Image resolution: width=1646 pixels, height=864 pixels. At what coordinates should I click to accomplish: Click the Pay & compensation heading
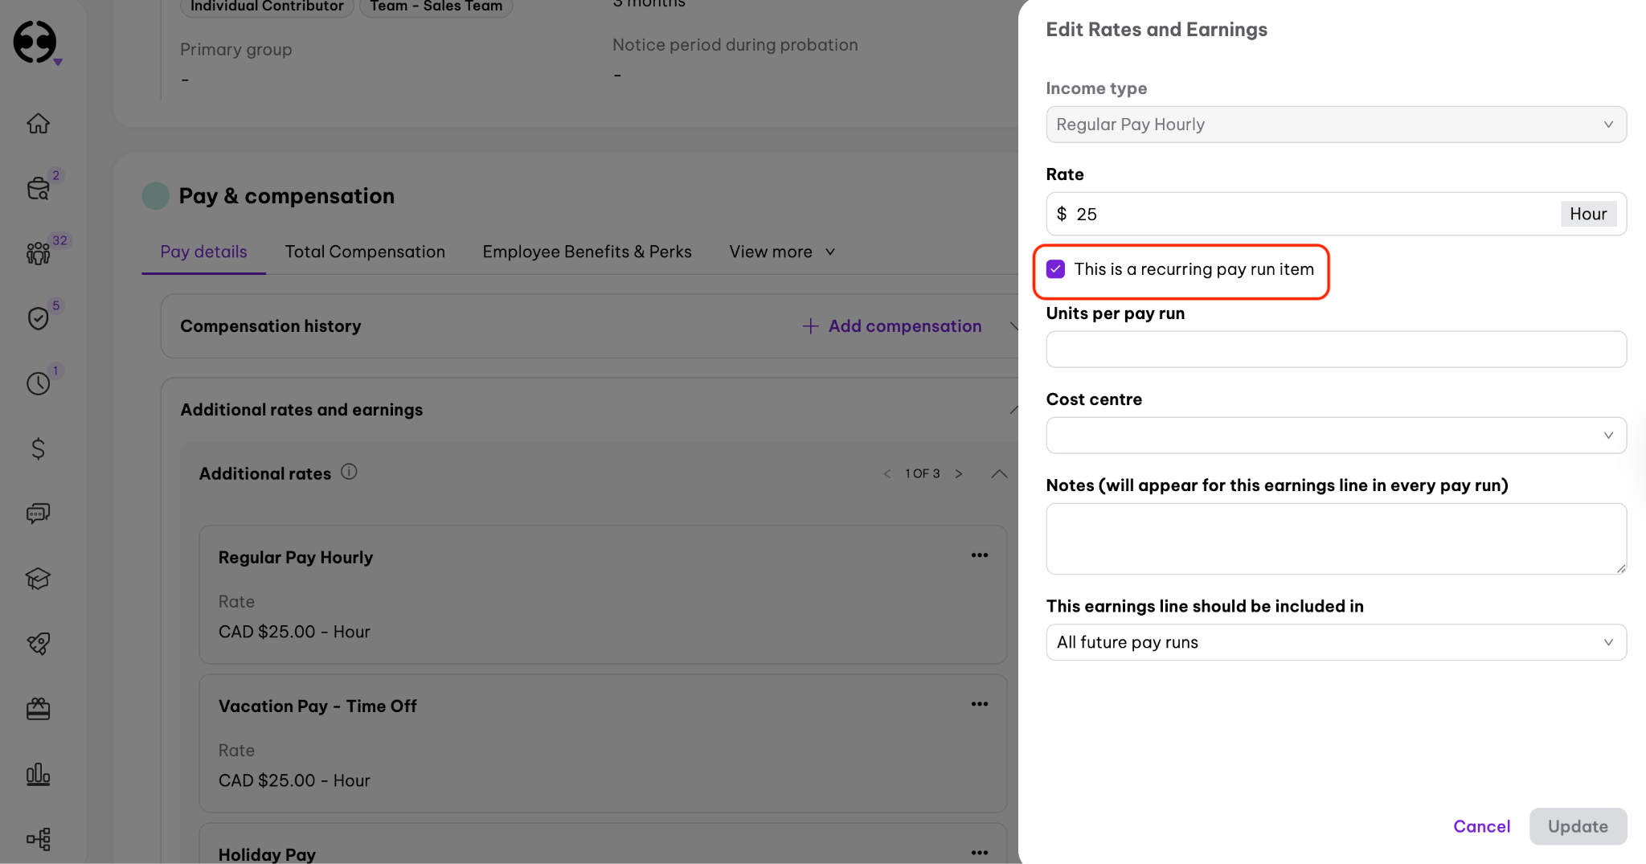click(x=286, y=195)
